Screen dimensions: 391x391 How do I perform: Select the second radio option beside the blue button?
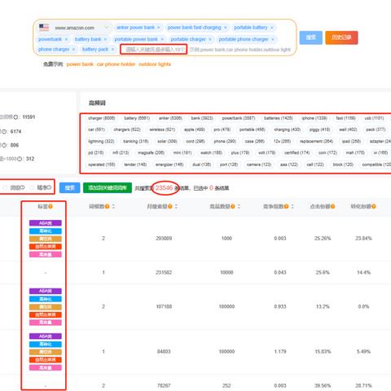pos(32,187)
